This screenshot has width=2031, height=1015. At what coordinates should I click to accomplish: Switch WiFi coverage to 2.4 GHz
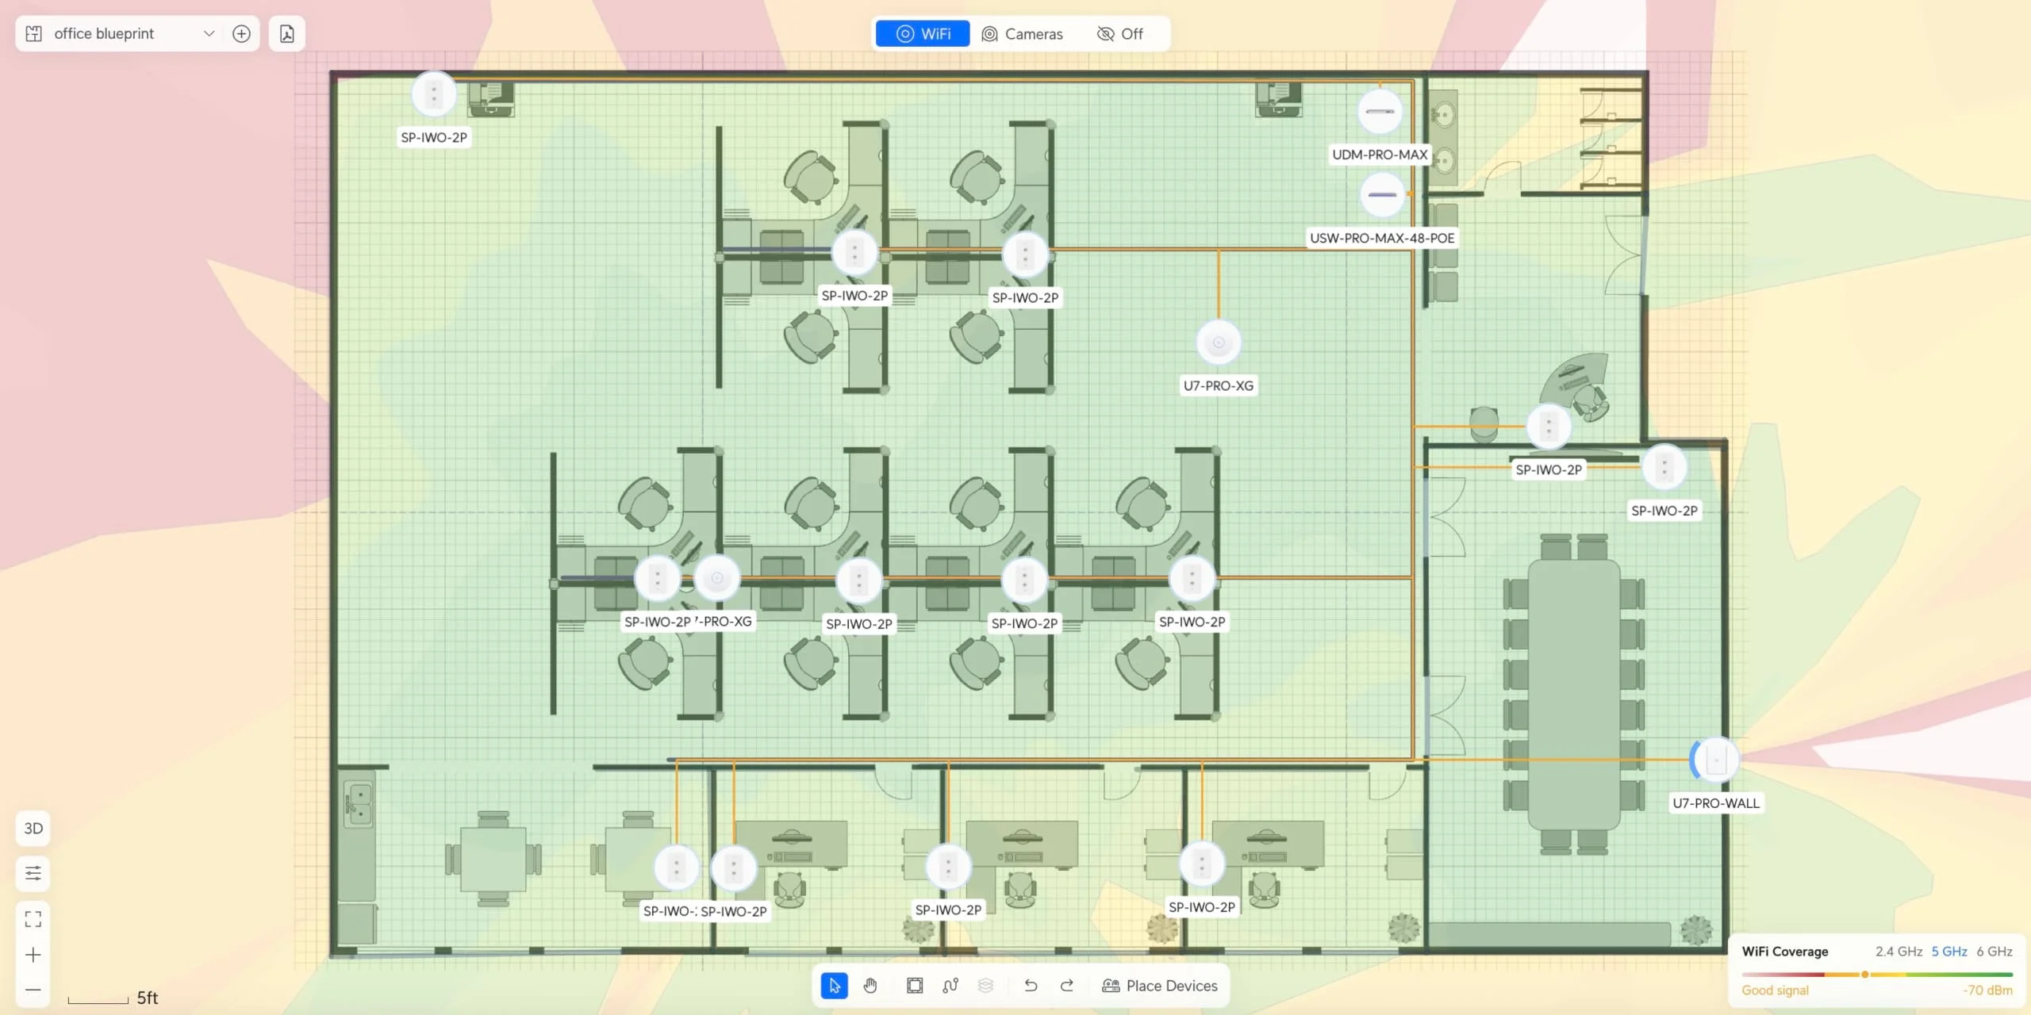tap(1898, 951)
